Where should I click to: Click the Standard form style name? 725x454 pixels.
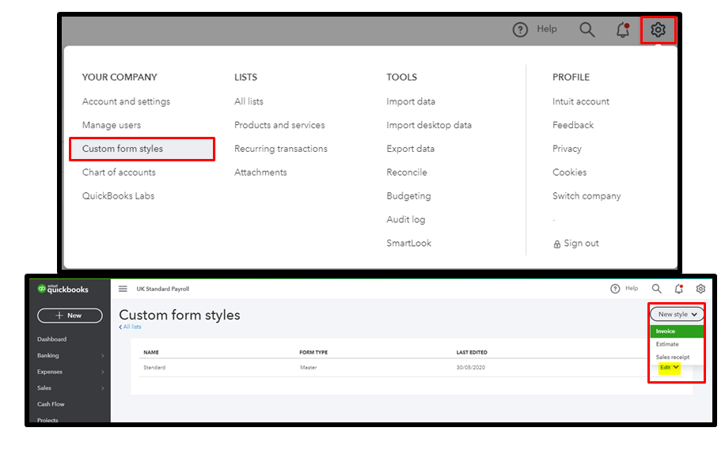pyautogui.click(x=154, y=368)
